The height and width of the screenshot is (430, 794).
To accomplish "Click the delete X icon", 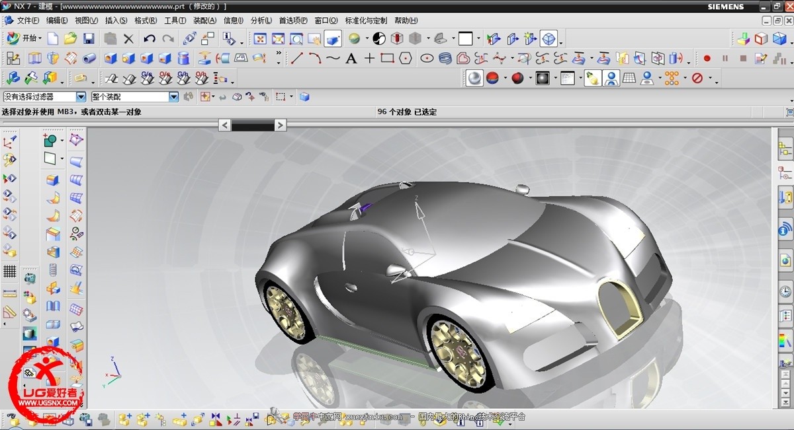I will 129,39.
